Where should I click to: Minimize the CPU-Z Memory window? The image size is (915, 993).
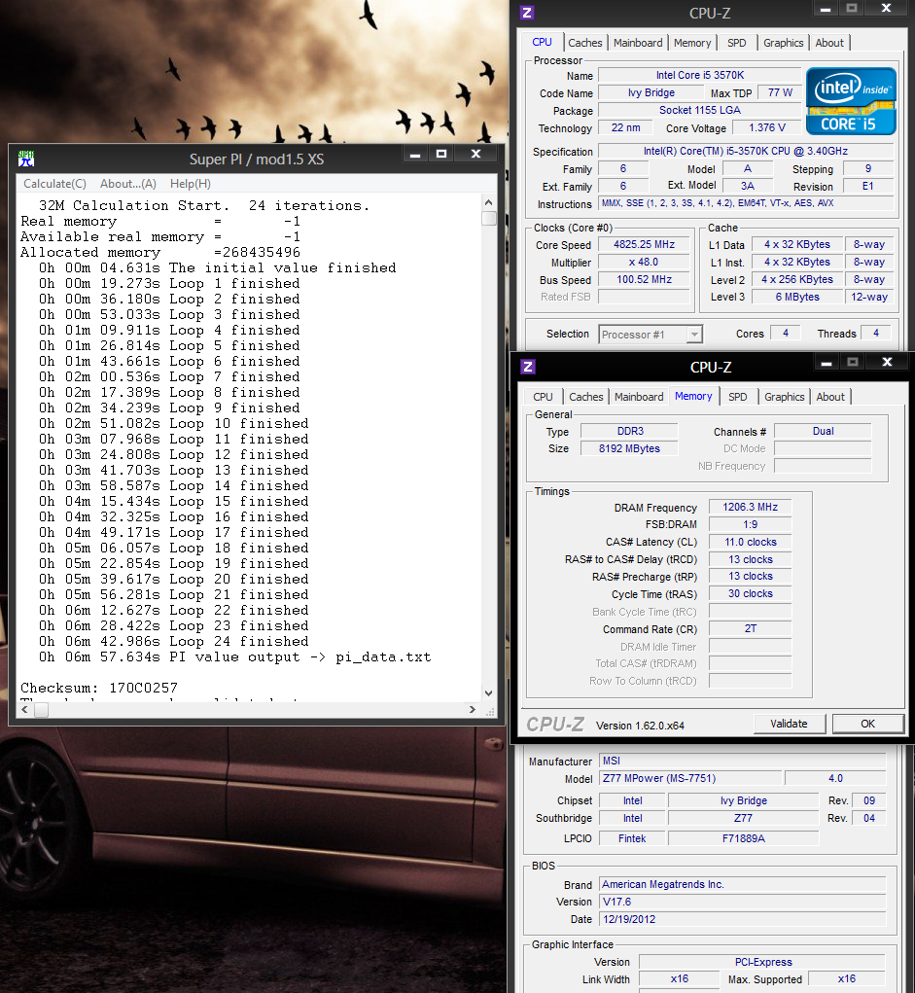(x=827, y=363)
